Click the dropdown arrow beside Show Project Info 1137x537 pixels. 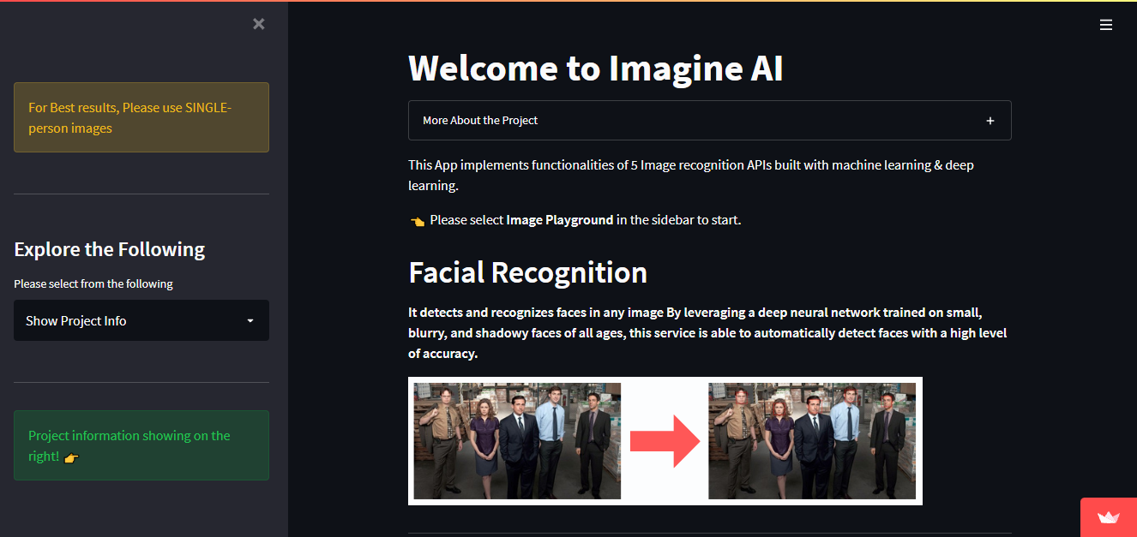pyautogui.click(x=250, y=320)
